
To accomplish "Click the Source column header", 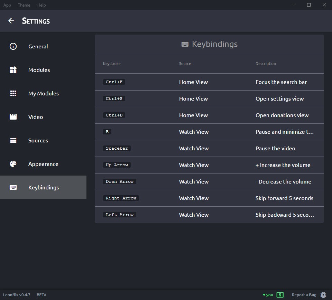I will (185, 64).
